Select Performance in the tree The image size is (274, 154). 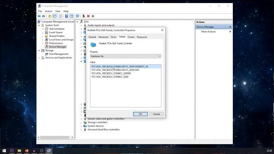pyautogui.click(x=56, y=43)
